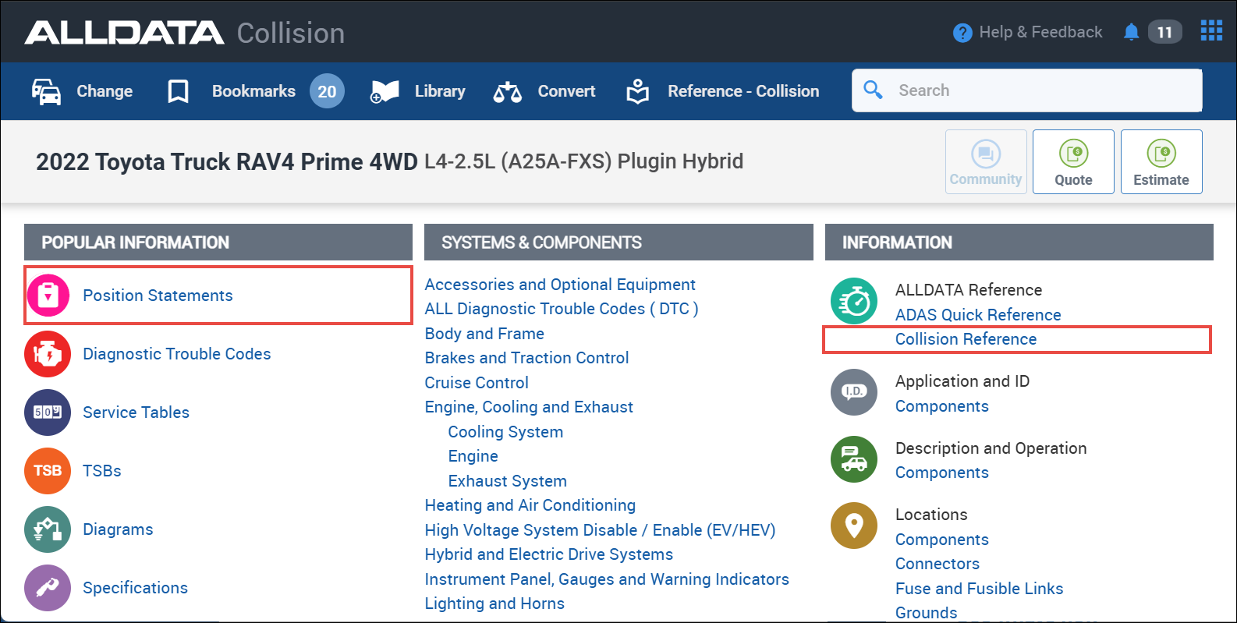Open the Position Statements link
The image size is (1237, 623).
pyautogui.click(x=158, y=296)
